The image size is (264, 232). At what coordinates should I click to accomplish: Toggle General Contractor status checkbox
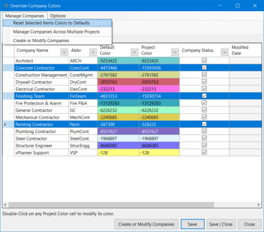coord(204,110)
